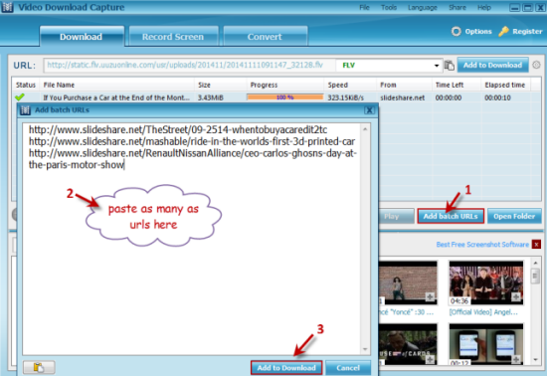The image size is (547, 376).
Task: Sort by Time Left column header
Action: [456, 85]
